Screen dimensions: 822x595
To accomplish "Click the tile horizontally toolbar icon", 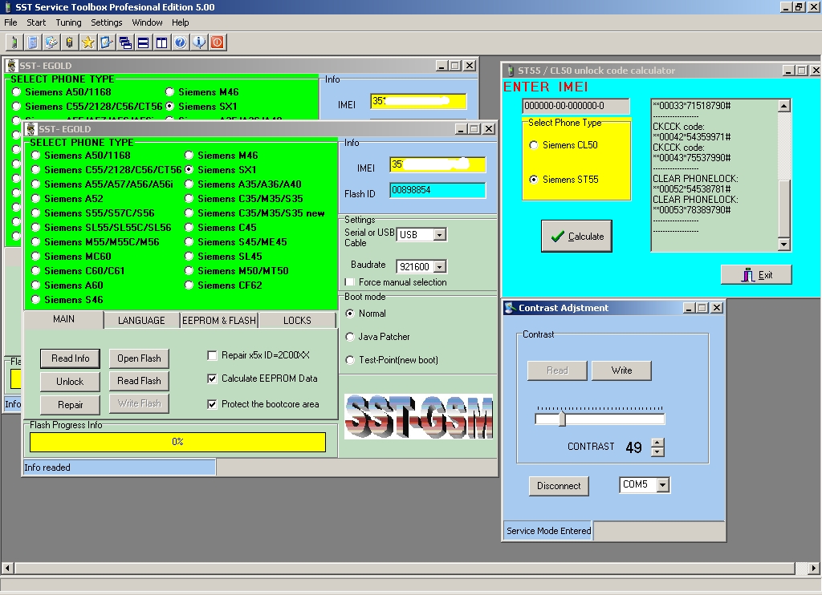I will click(x=143, y=42).
